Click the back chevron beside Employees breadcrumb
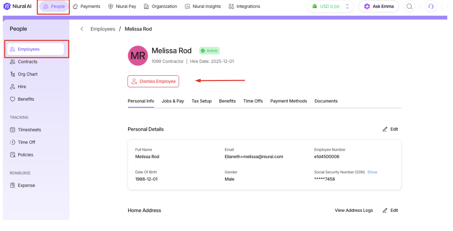This screenshot has height=231, width=453. [82, 29]
